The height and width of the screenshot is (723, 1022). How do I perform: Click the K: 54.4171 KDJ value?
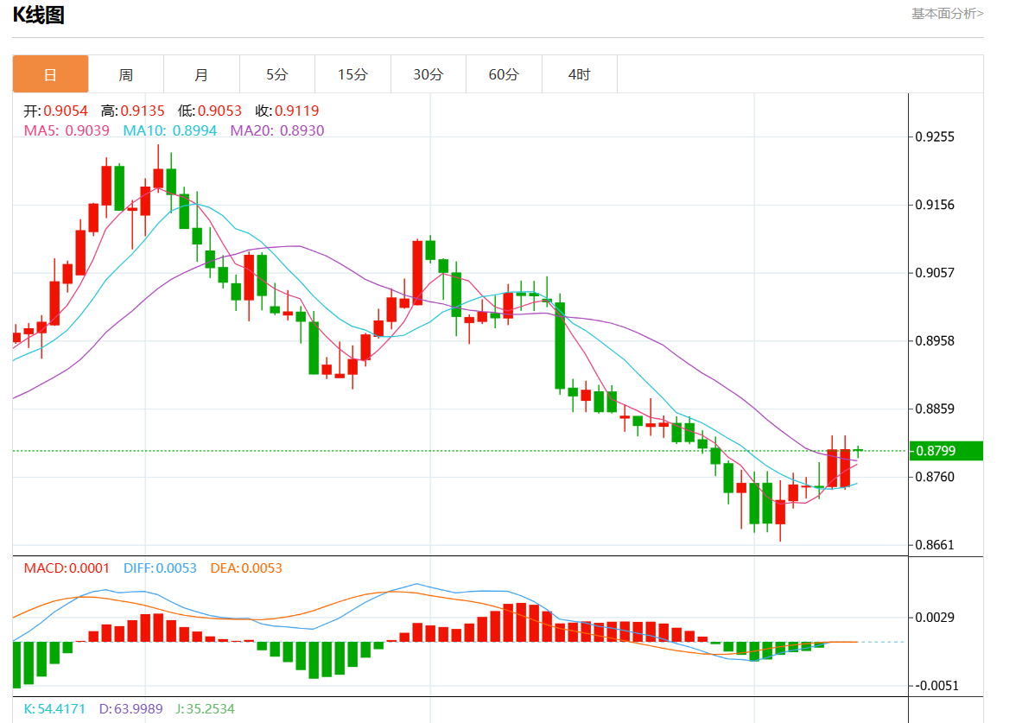pyautogui.click(x=54, y=708)
